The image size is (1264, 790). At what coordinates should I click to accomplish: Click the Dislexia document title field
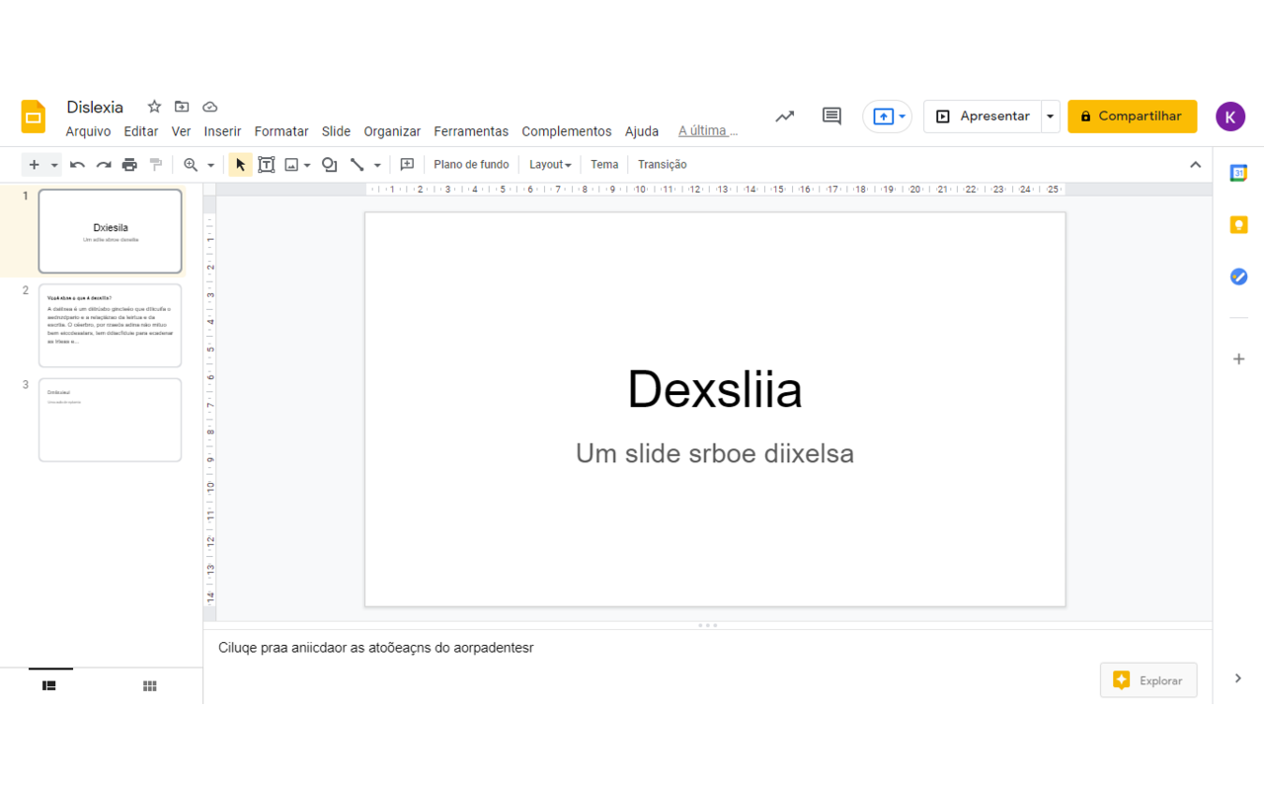pyautogui.click(x=95, y=107)
